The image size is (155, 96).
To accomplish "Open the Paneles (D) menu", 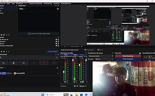I will tap(19, 3).
